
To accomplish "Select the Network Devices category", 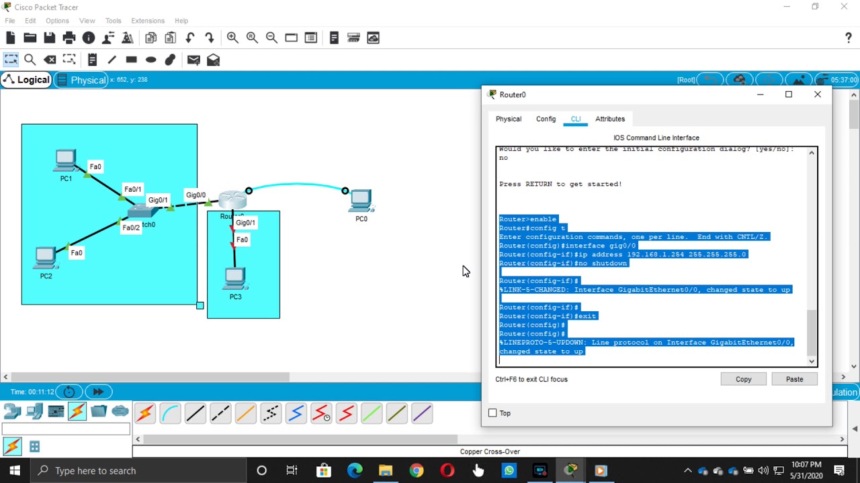I will [x=13, y=411].
